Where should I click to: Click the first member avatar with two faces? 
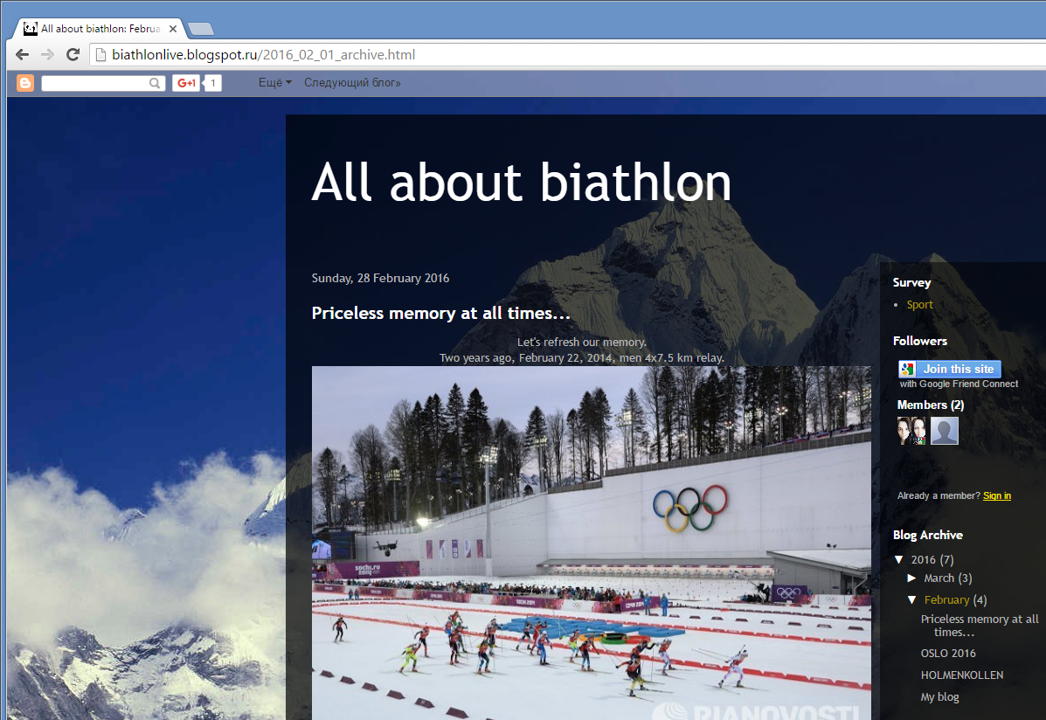point(911,431)
